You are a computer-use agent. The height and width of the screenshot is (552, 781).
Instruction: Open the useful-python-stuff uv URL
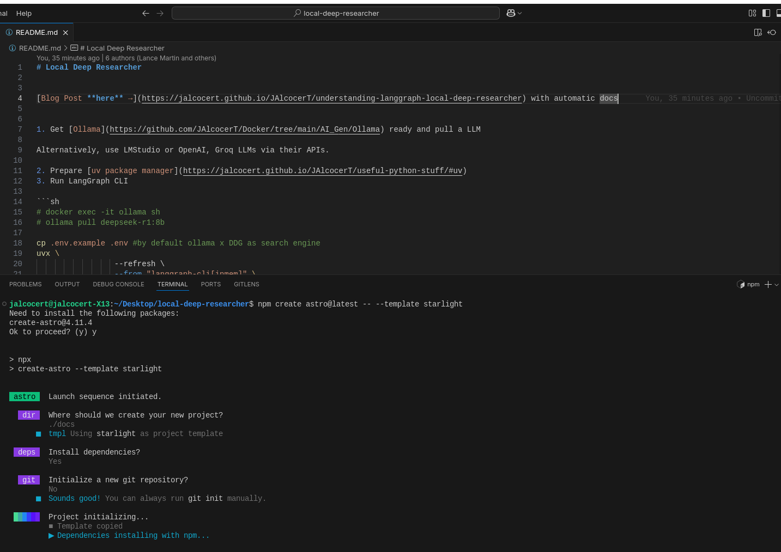323,170
